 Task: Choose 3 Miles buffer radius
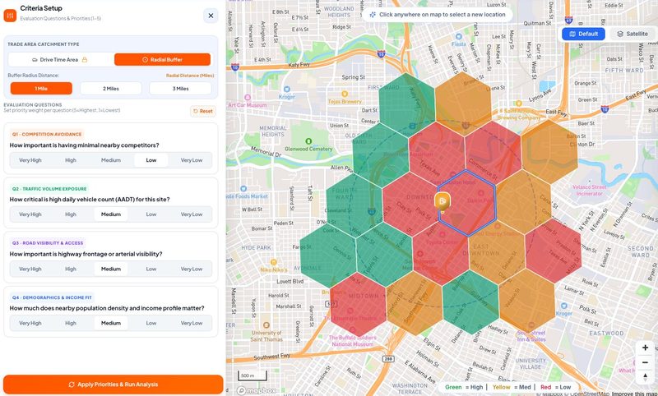[x=180, y=89]
